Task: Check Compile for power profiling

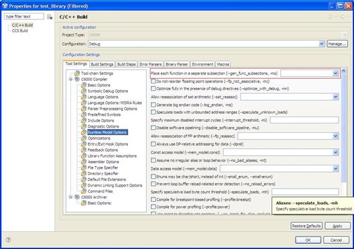Action: (x=153, y=207)
